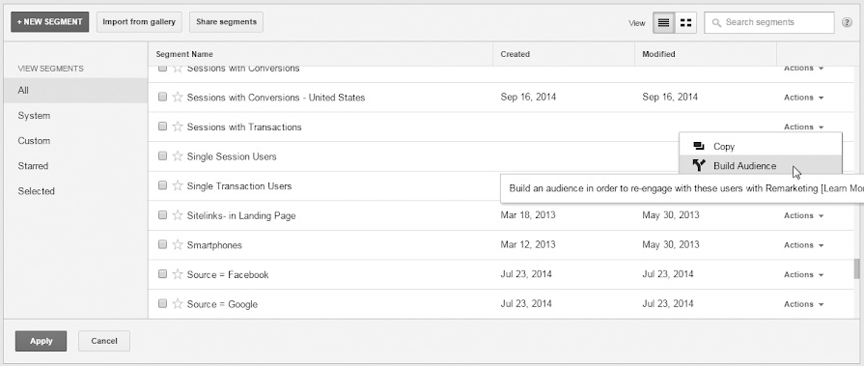864x366 pixels.
Task: Open Actions dropdown for Sitelinks- in Landing Page
Action: (803, 215)
